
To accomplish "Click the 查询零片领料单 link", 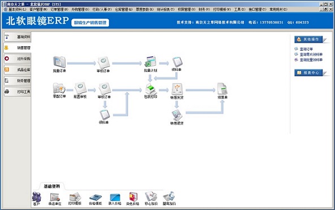I will (311, 55).
